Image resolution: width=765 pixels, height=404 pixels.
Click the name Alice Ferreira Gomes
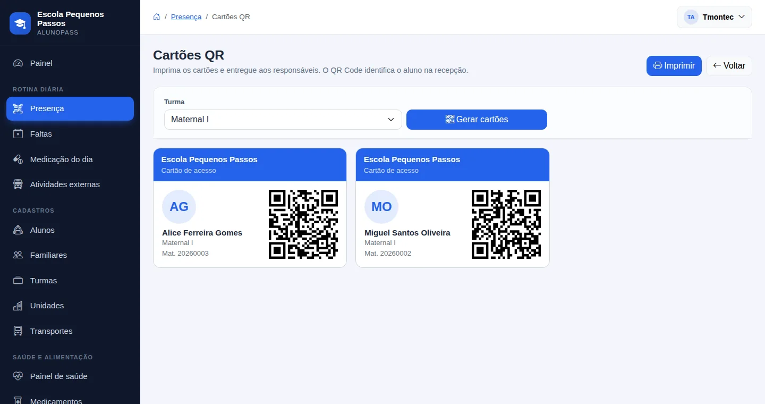coord(202,233)
